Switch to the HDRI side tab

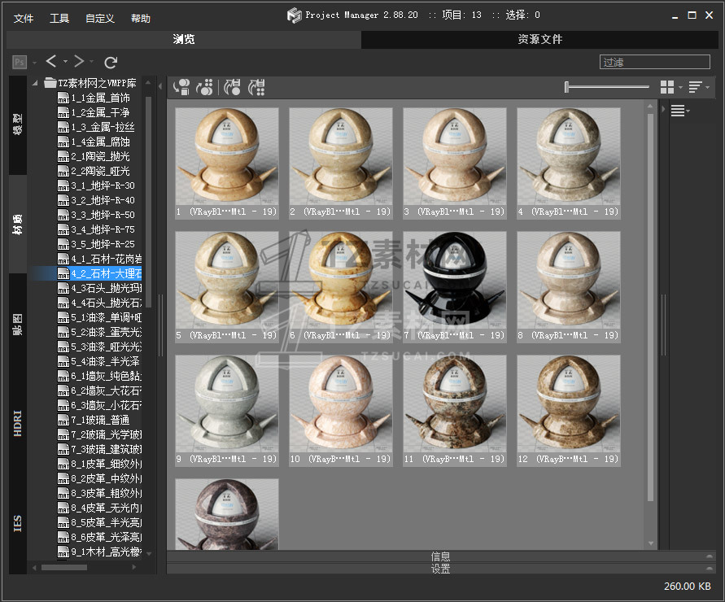click(18, 423)
